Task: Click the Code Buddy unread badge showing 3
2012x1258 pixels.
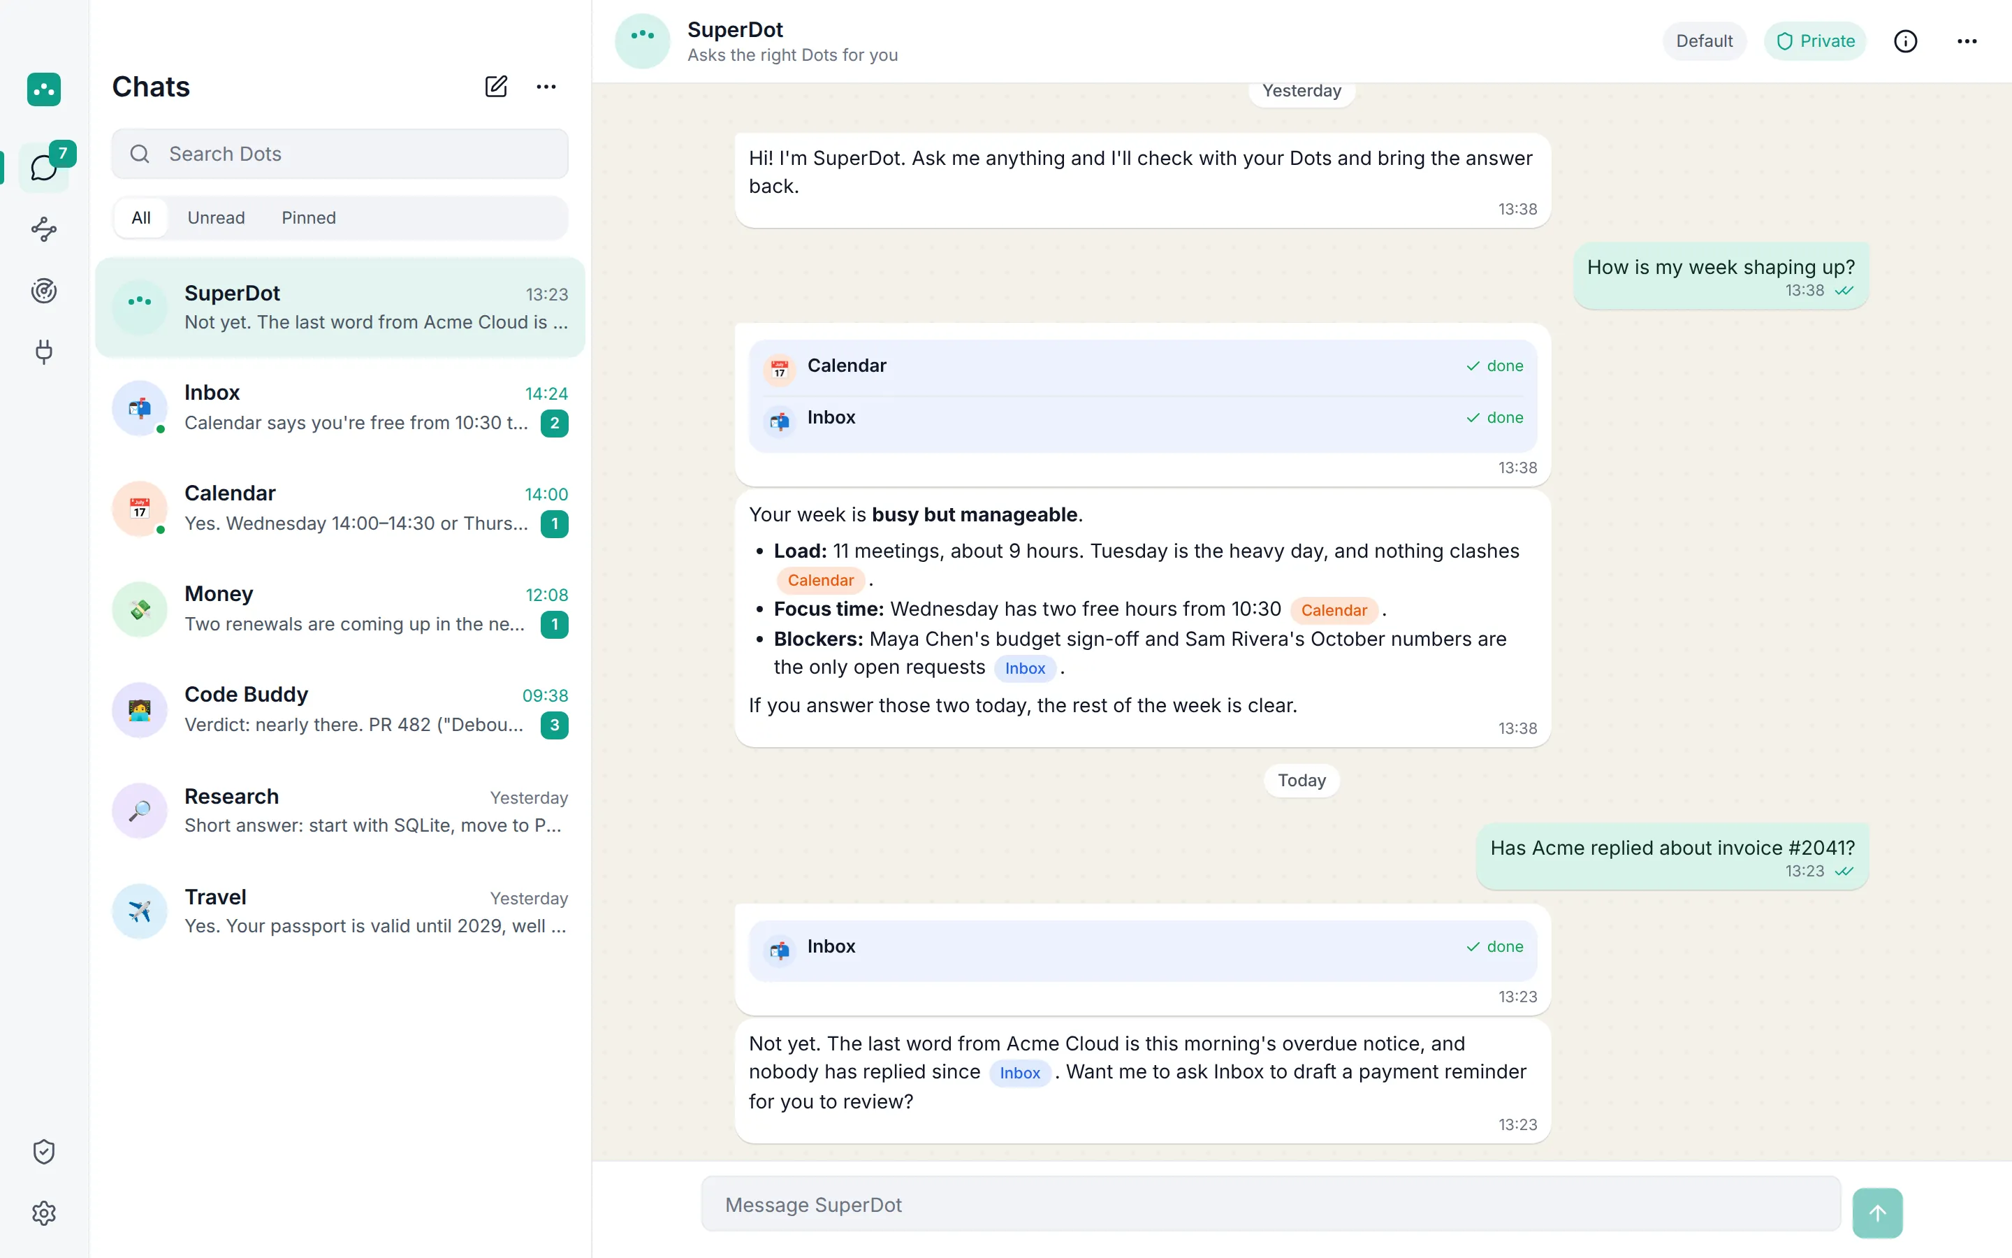Action: pos(555,725)
